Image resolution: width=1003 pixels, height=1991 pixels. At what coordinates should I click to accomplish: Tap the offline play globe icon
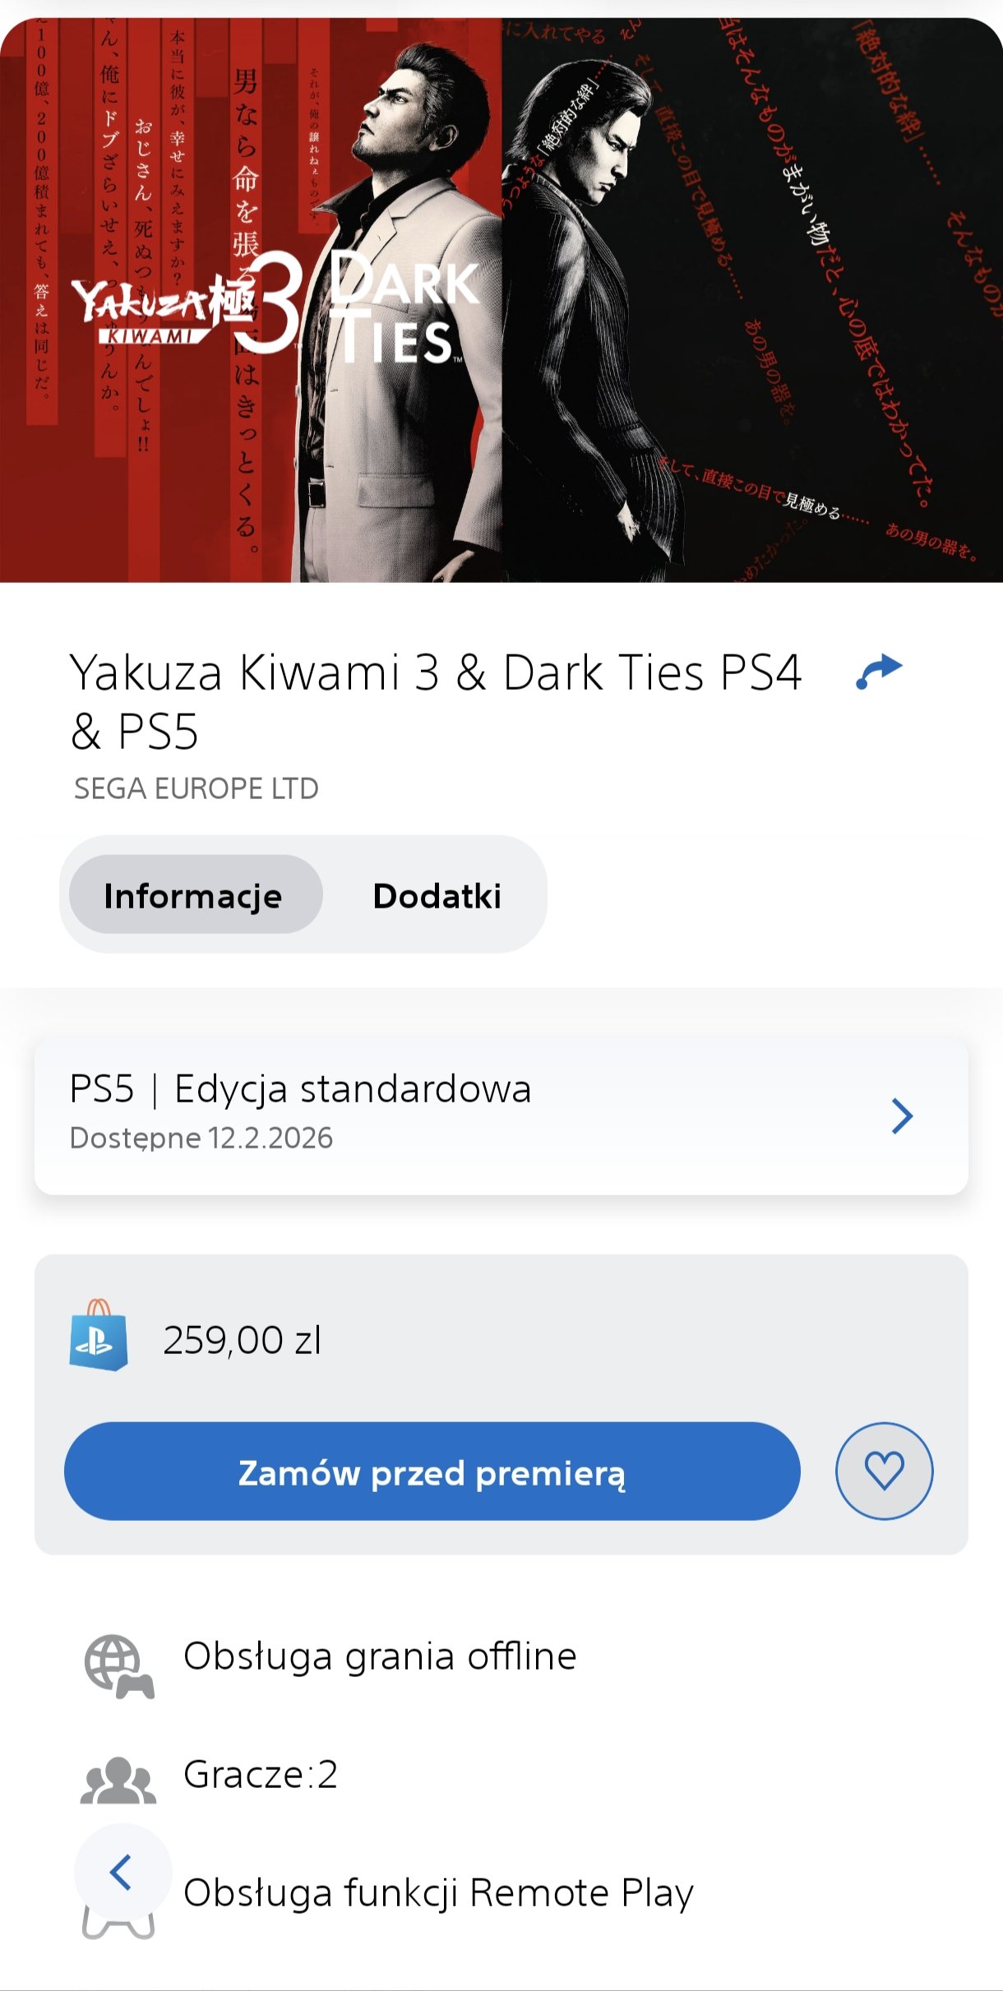pos(119,1666)
